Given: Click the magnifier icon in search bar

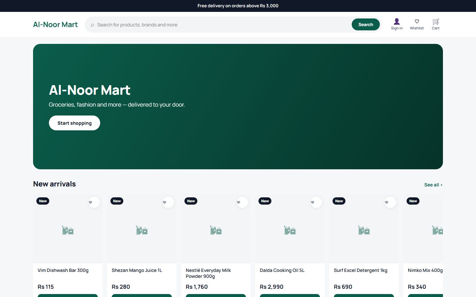Looking at the screenshot, I should tap(92, 25).
